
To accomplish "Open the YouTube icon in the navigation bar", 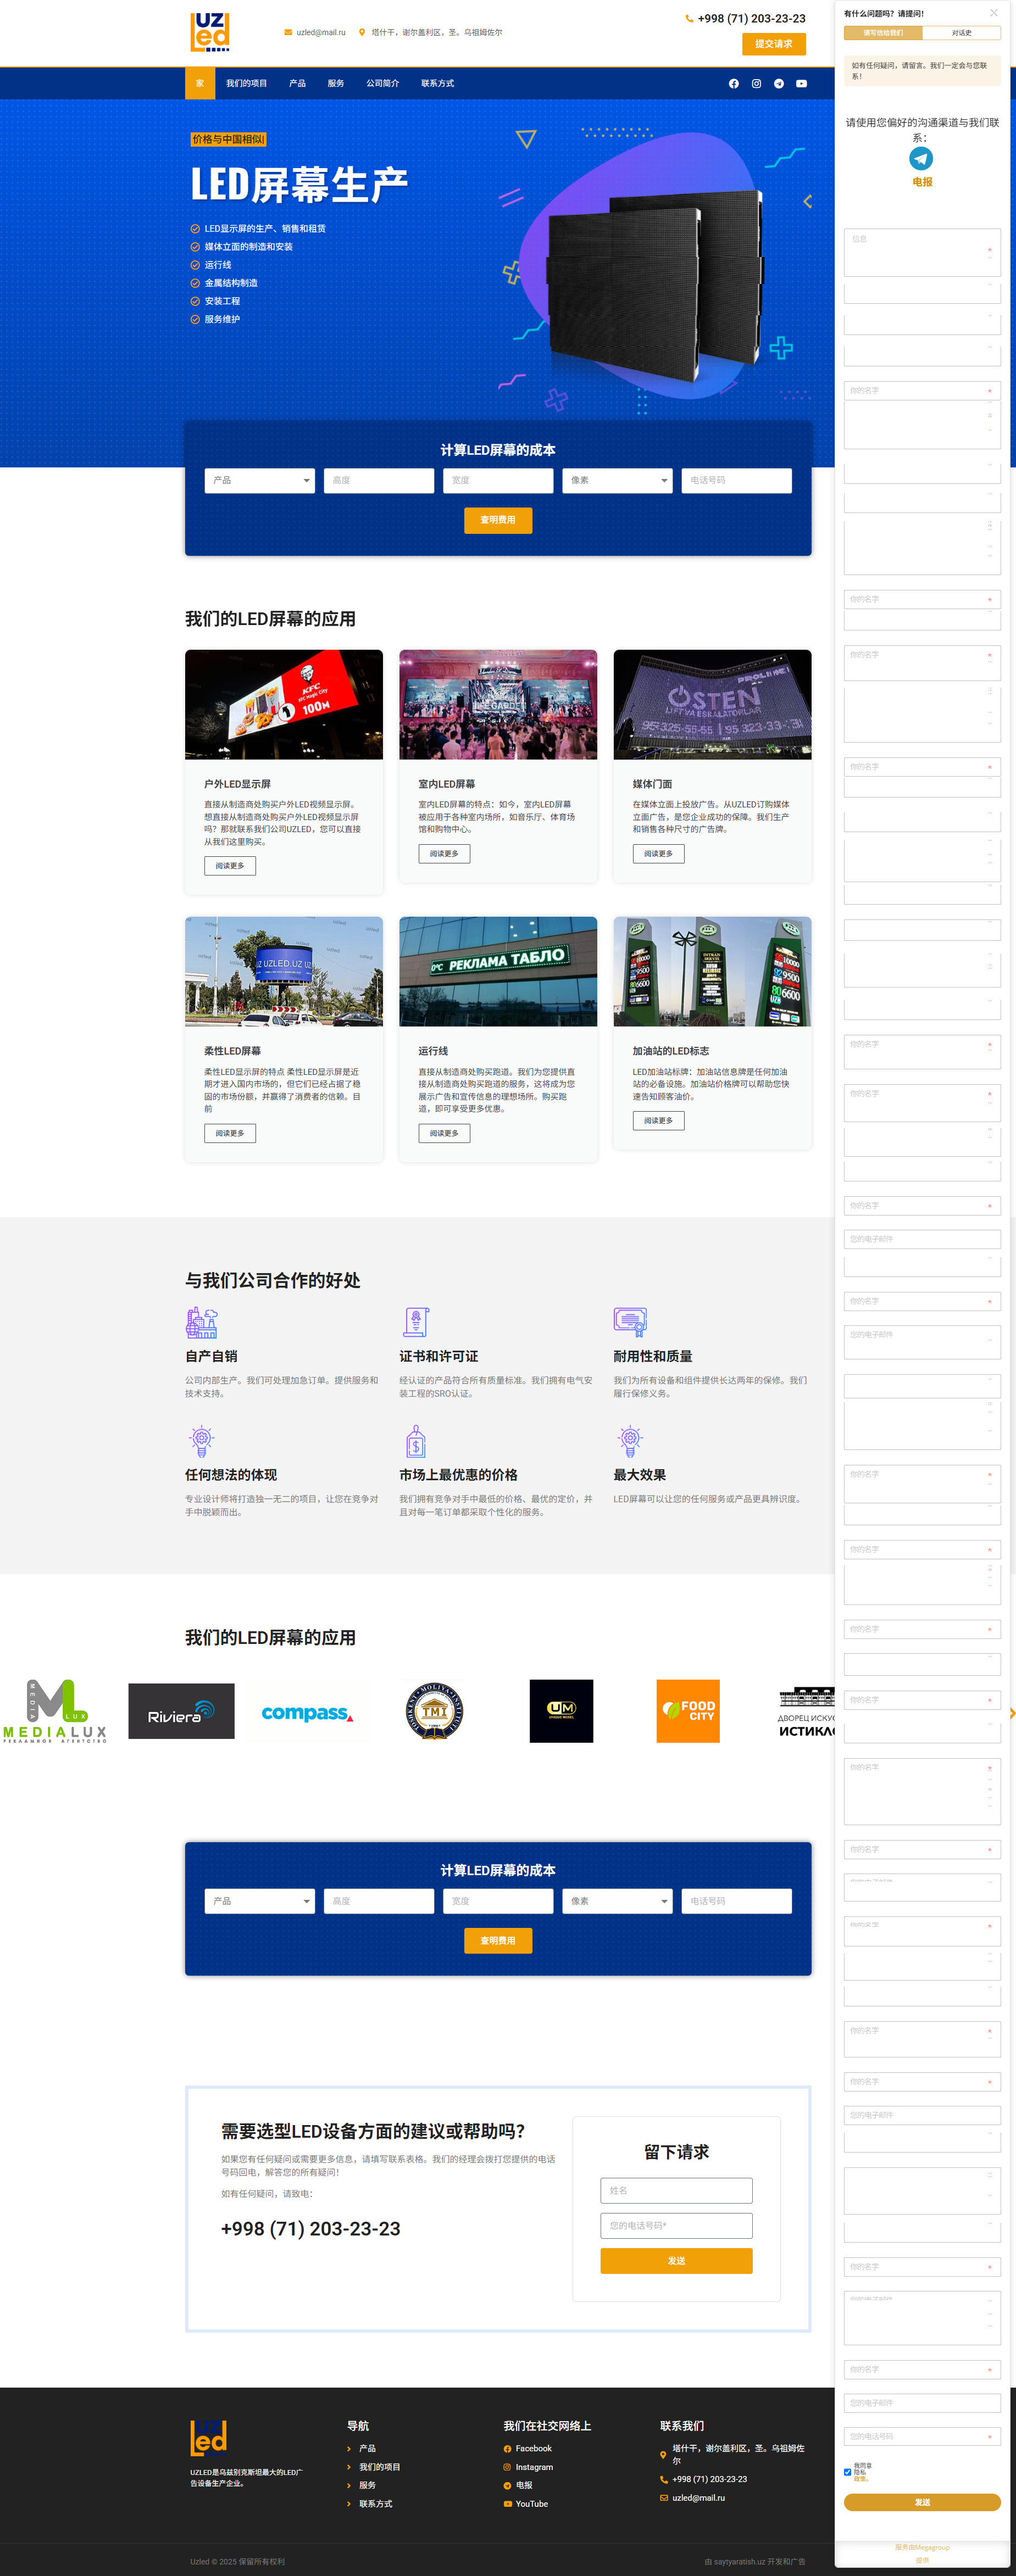I will coord(801,84).
